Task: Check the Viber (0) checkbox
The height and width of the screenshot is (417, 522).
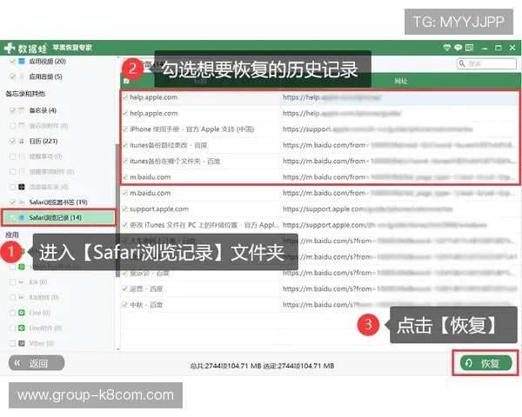Action: 13,343
